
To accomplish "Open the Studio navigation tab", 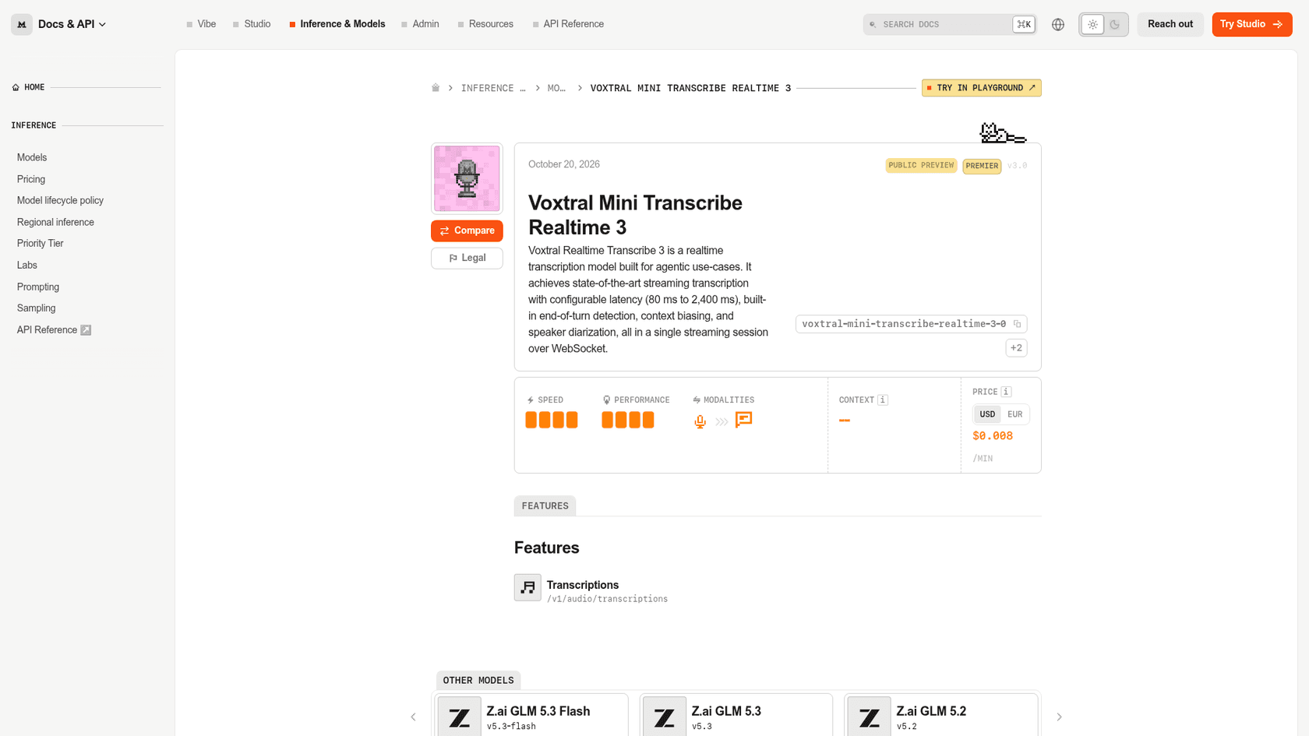I will [252, 24].
